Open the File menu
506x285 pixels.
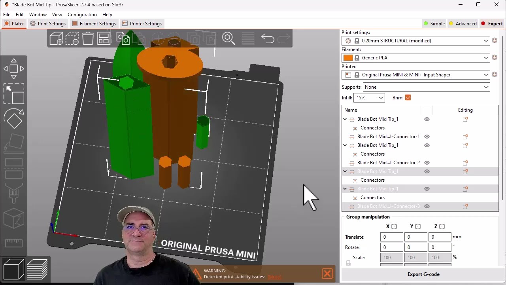tap(7, 15)
